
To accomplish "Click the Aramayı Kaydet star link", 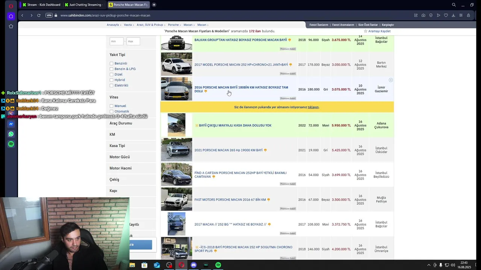I will tap(377, 31).
